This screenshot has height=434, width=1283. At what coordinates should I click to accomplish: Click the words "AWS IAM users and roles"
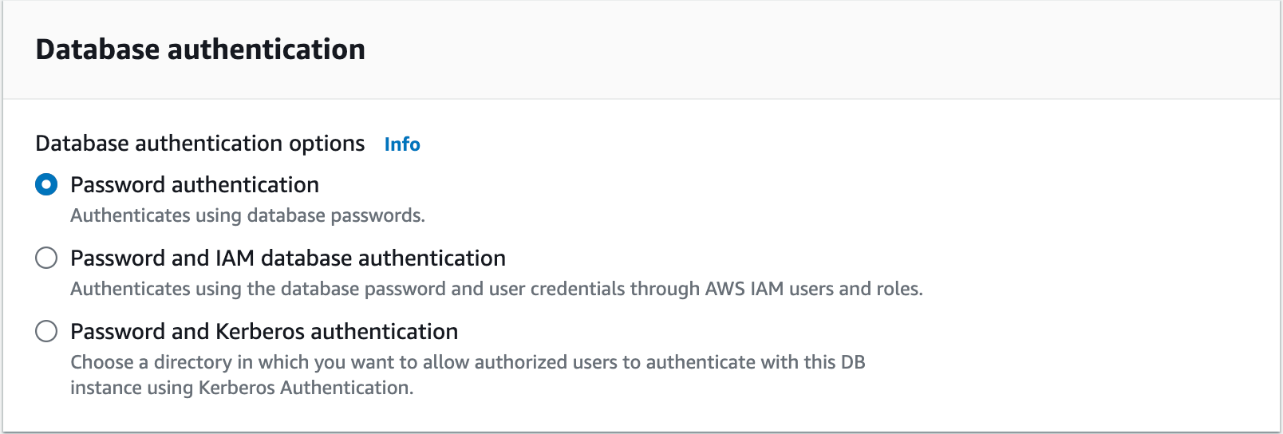coord(812,289)
